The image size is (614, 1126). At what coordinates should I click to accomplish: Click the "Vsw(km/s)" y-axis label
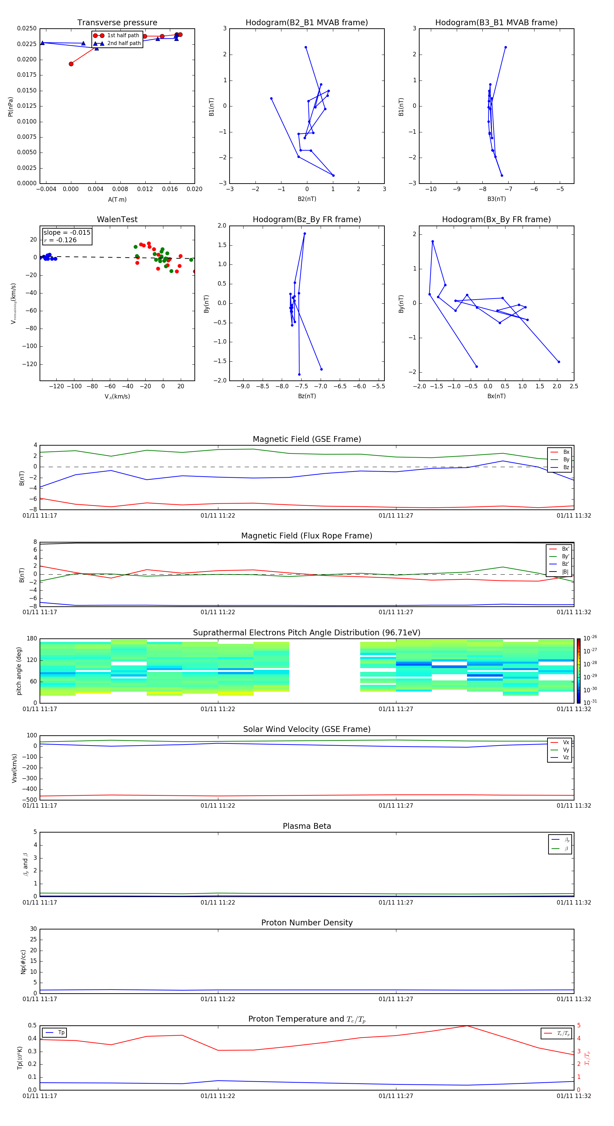14,768
